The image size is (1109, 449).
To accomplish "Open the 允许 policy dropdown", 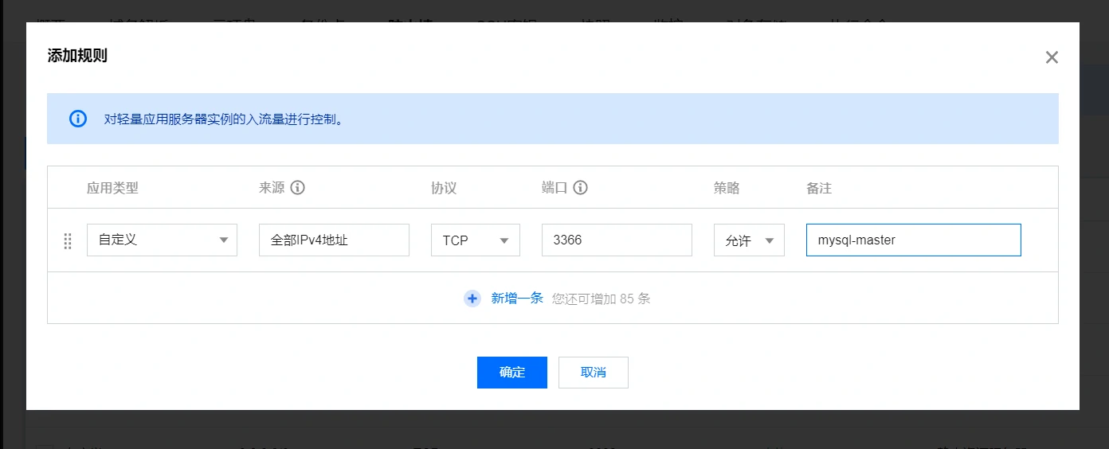I will coord(749,240).
